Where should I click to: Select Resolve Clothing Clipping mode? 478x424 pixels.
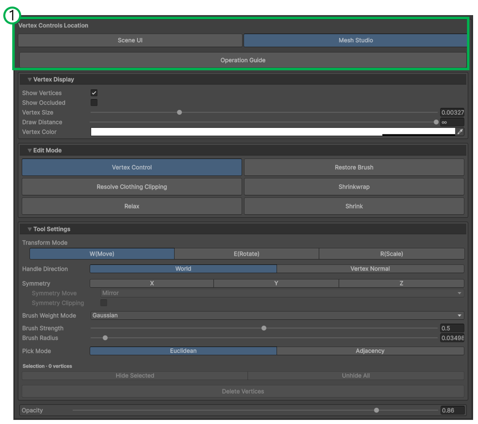(x=132, y=187)
